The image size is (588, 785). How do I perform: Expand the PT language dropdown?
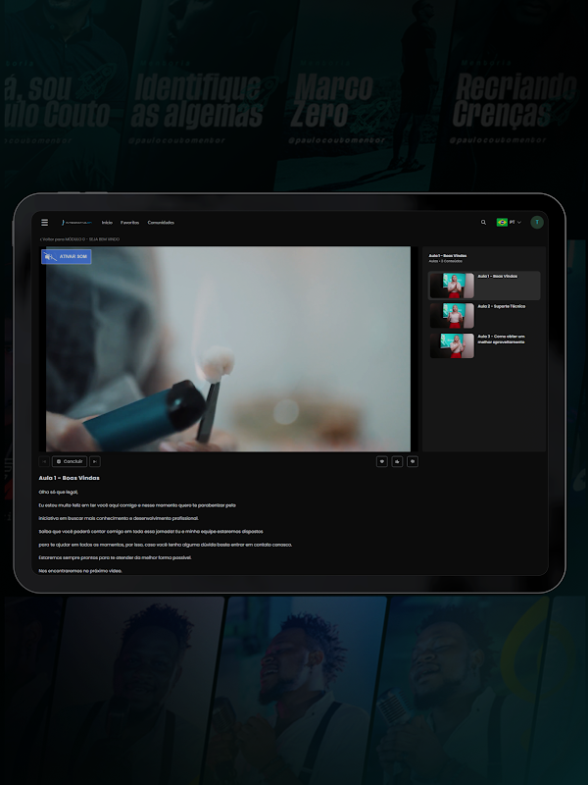tap(515, 223)
